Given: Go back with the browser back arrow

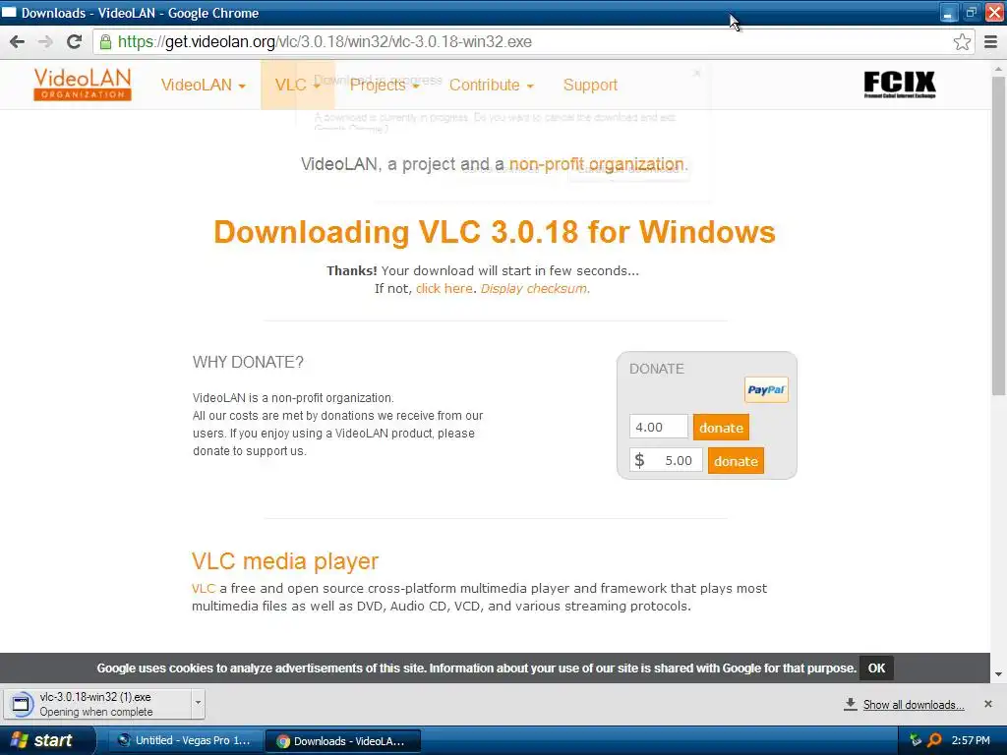Looking at the screenshot, I should coord(18,41).
